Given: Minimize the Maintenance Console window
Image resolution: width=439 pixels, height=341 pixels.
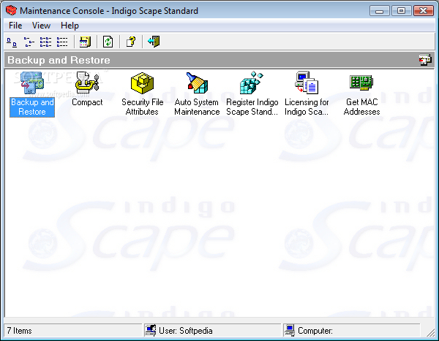Looking at the screenshot, I should [x=379, y=11].
